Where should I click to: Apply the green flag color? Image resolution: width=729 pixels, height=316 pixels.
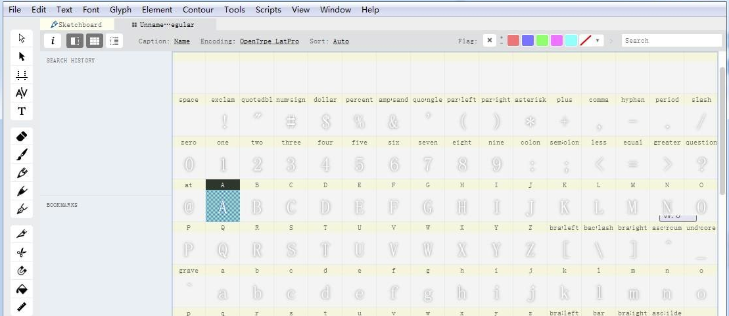click(542, 41)
